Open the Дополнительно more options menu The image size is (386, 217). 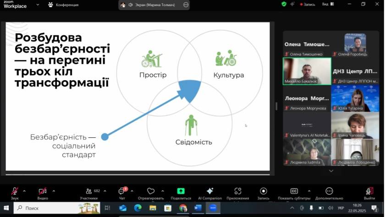point(329,191)
